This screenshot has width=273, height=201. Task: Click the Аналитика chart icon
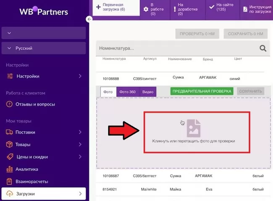(x=10, y=169)
